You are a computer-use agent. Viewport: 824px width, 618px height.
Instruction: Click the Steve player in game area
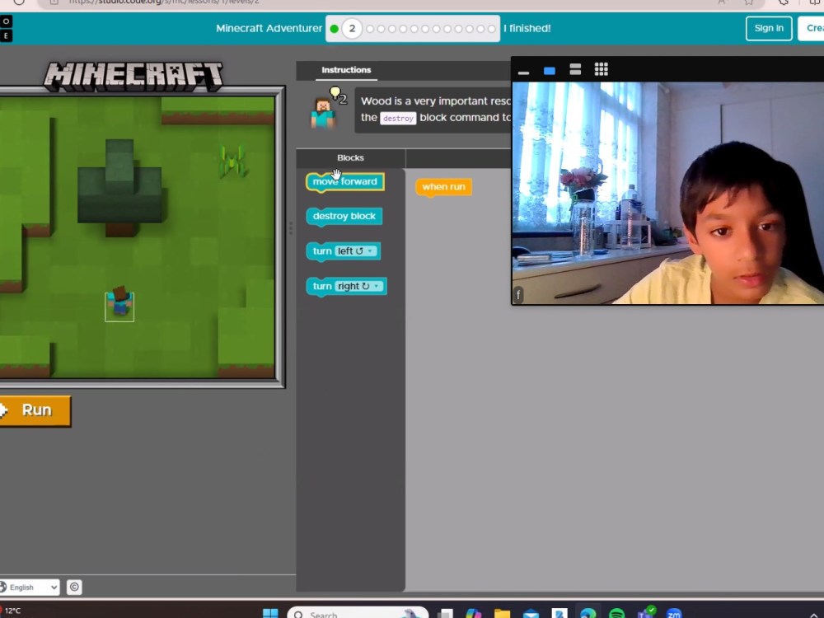click(119, 303)
